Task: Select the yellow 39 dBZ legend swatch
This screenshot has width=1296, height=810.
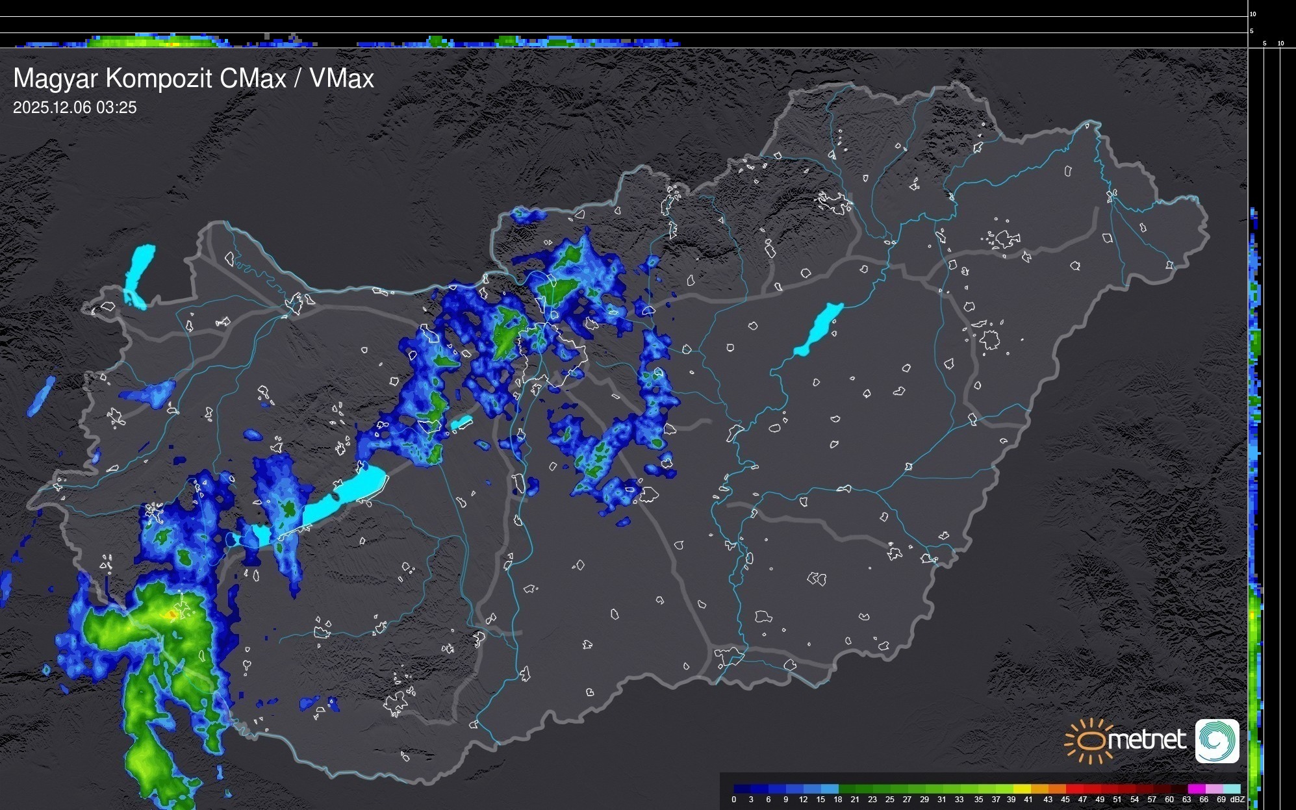Action: click(1021, 789)
